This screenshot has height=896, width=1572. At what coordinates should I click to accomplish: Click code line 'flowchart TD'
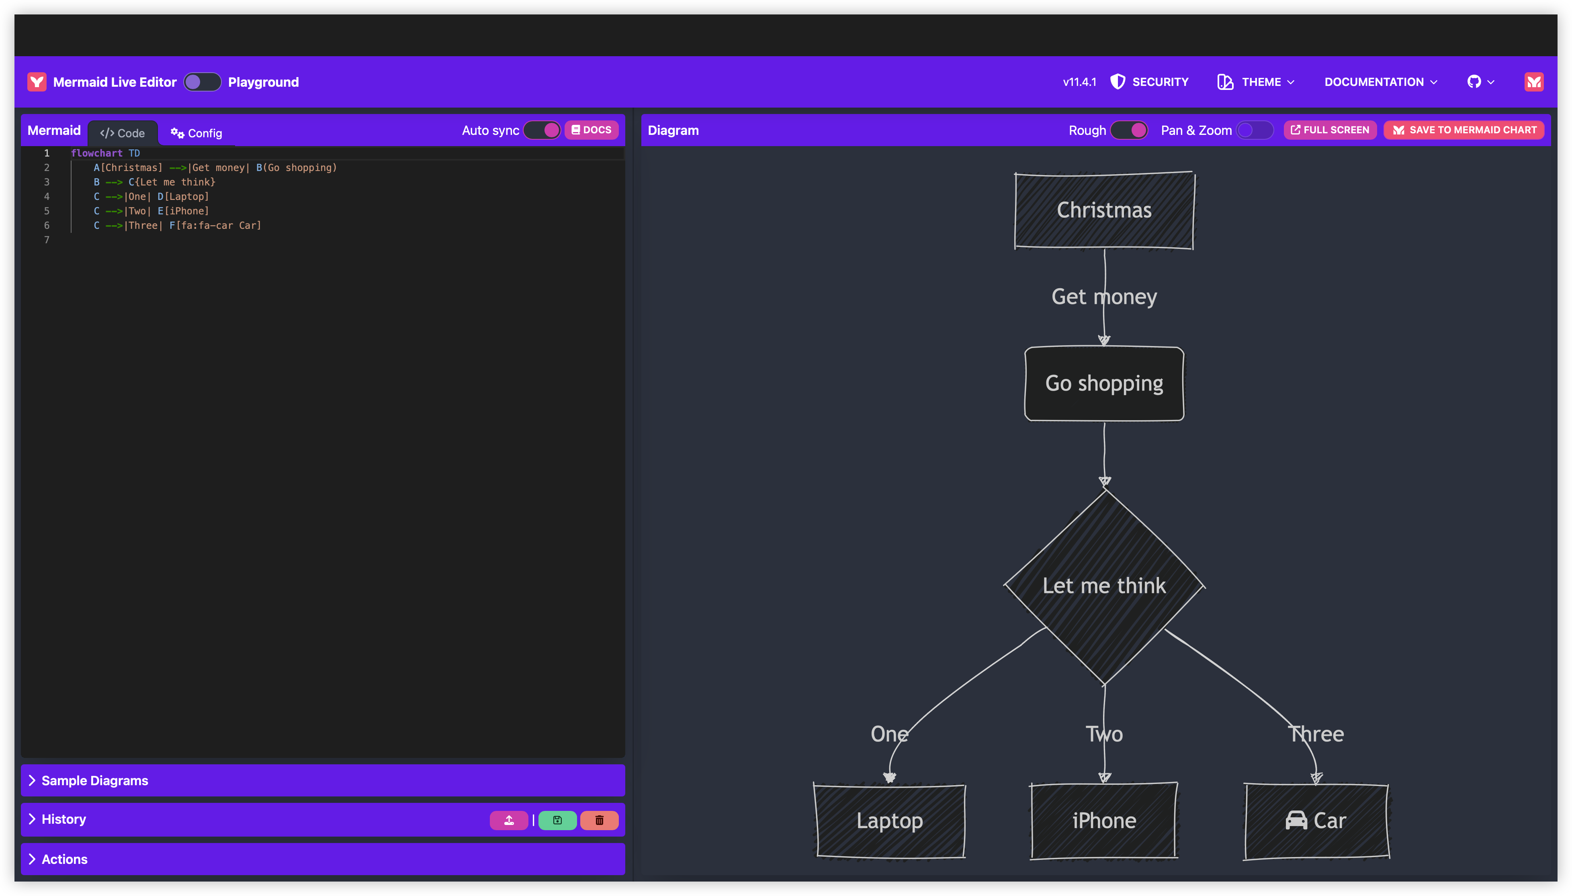point(105,153)
